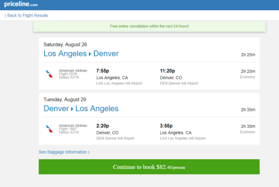Continue to book for $82.40 per person
Viewport: 279px width, 187px height.
click(149, 167)
